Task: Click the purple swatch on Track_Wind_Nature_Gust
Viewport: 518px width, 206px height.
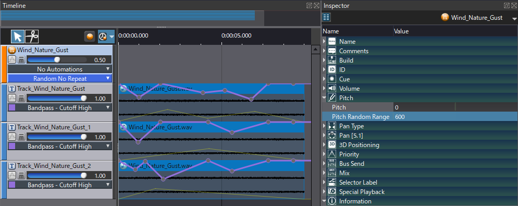Action: coord(12,107)
